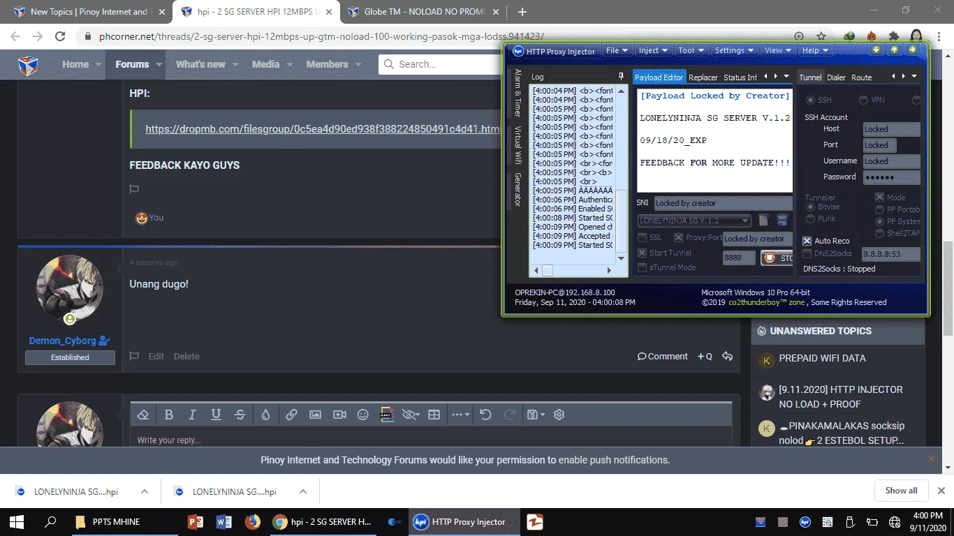Open Firefox from the Windows taskbar
Screen dimensions: 954x536
252,521
